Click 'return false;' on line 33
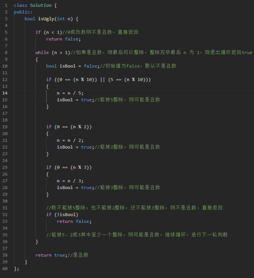254x278 pixels. click(x=74, y=221)
